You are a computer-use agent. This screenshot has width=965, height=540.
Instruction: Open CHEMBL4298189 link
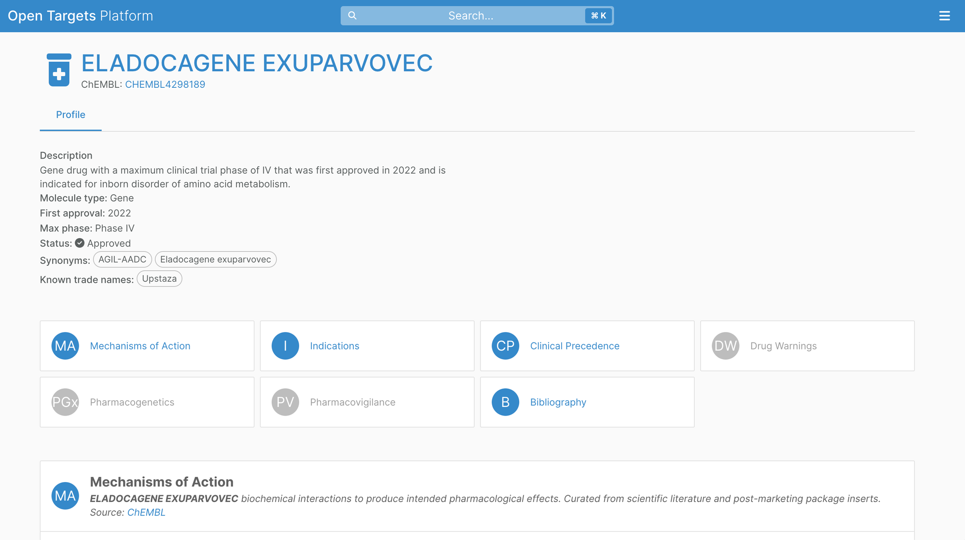(x=165, y=84)
